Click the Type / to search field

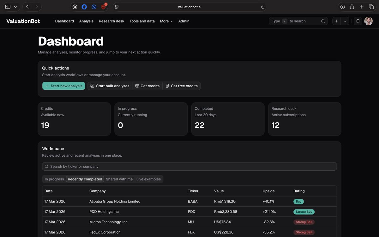click(298, 21)
